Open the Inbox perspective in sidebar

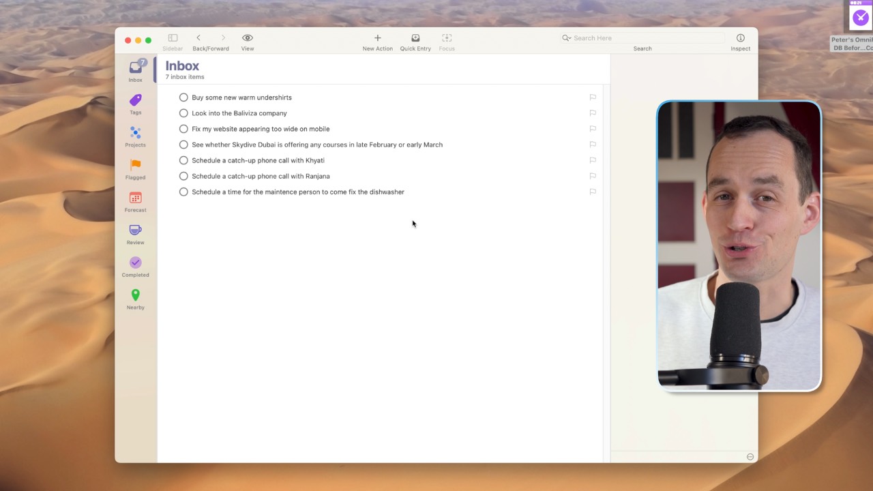(x=135, y=70)
